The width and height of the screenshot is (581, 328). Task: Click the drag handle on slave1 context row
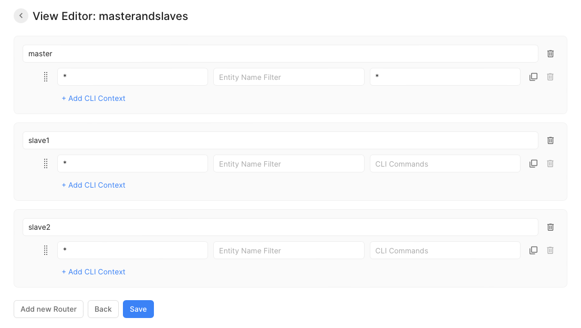pyautogui.click(x=46, y=163)
